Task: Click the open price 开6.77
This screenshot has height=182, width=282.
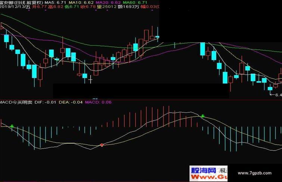Action: click(40, 7)
